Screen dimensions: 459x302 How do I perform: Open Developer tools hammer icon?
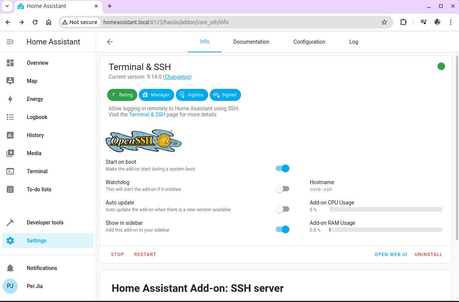pyautogui.click(x=10, y=223)
